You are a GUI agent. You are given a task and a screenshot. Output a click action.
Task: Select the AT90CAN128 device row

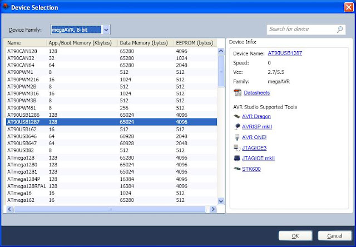coord(111,51)
